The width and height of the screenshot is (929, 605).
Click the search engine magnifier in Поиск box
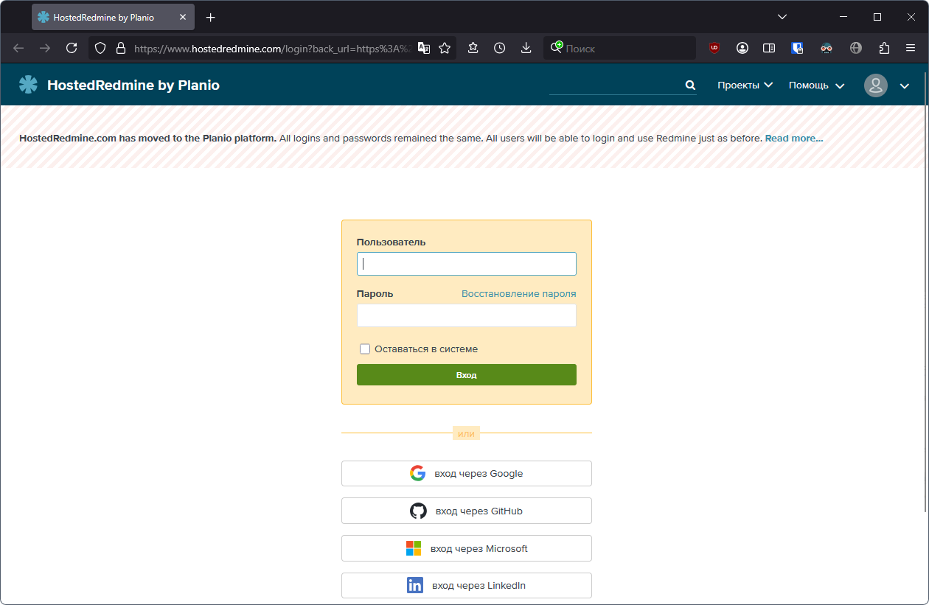pyautogui.click(x=557, y=48)
